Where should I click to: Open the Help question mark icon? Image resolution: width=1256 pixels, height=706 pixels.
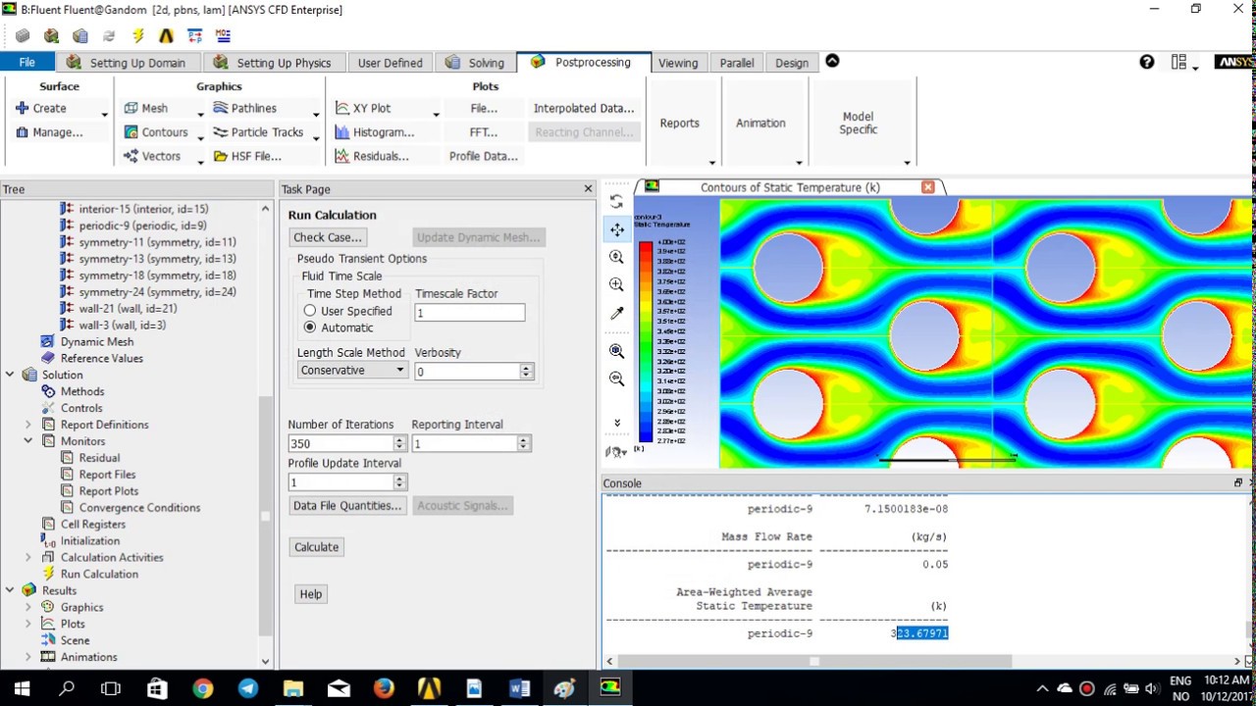pyautogui.click(x=1146, y=62)
